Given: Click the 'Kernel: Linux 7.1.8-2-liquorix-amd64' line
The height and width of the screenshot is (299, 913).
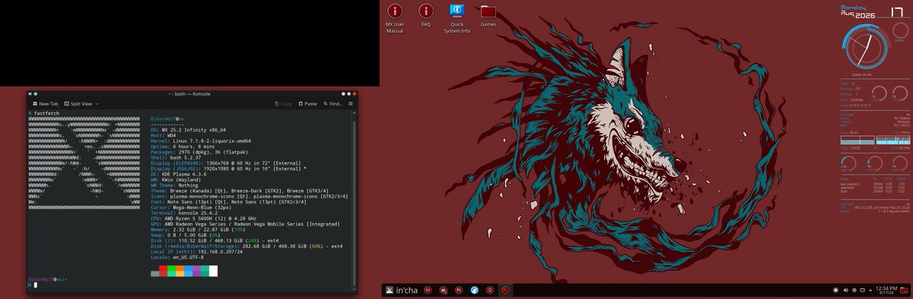Looking at the screenshot, I should coord(202,141).
